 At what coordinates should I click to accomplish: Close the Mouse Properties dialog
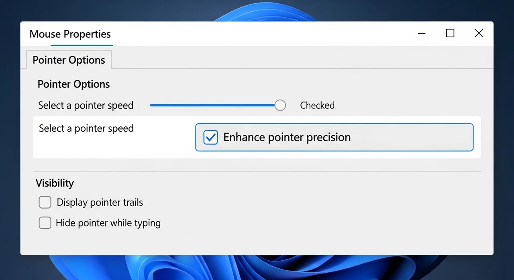(479, 33)
